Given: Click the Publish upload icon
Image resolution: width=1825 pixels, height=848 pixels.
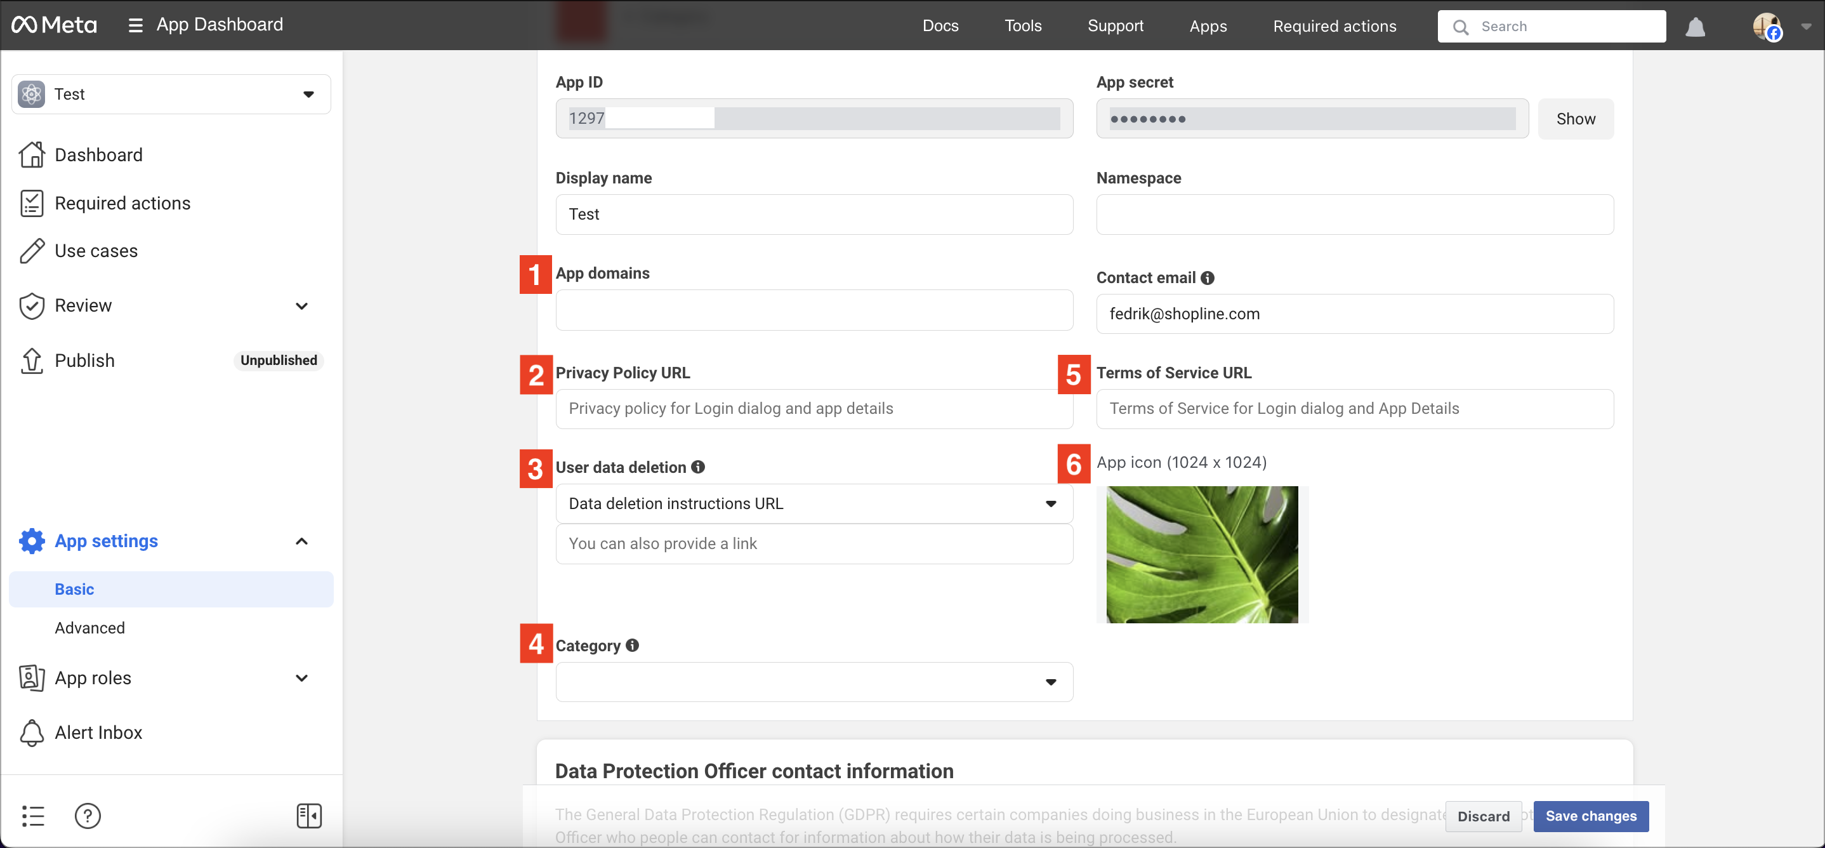Looking at the screenshot, I should pos(32,360).
